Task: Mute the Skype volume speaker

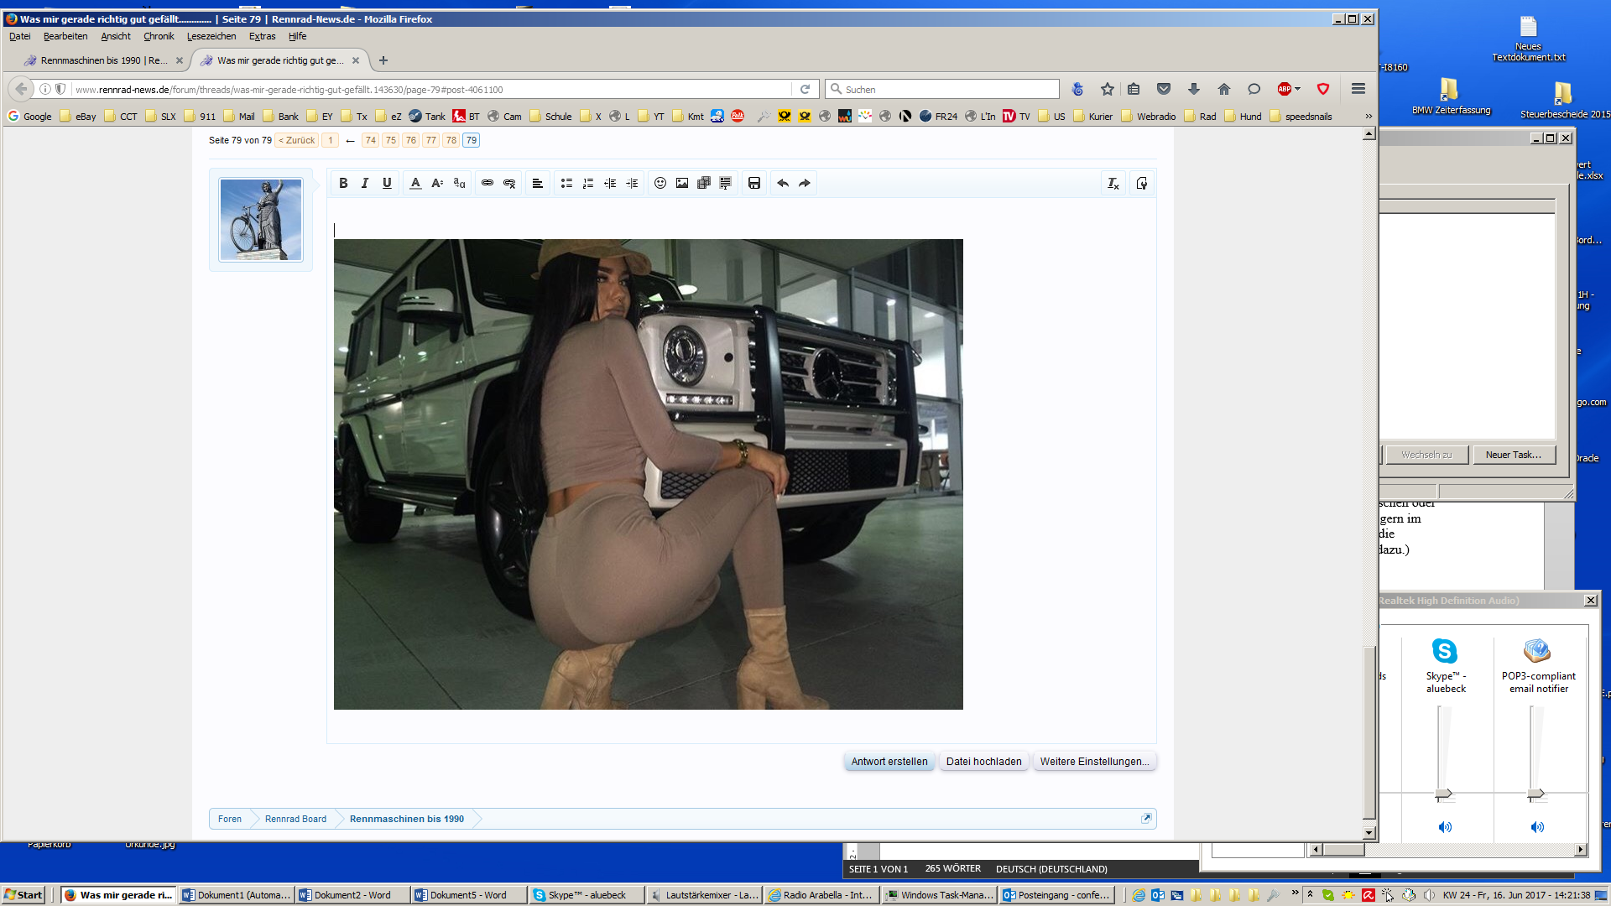Action: (1445, 827)
